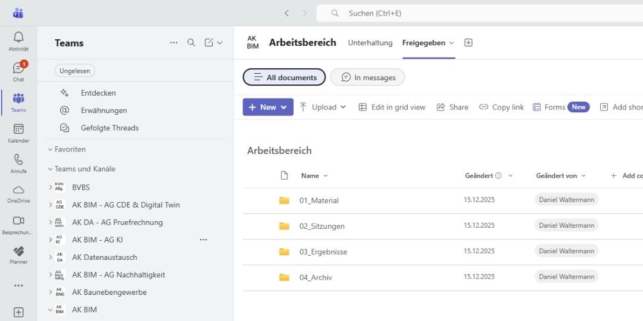Open Chat in the app rail
The height and width of the screenshot is (321, 643).
point(18,72)
